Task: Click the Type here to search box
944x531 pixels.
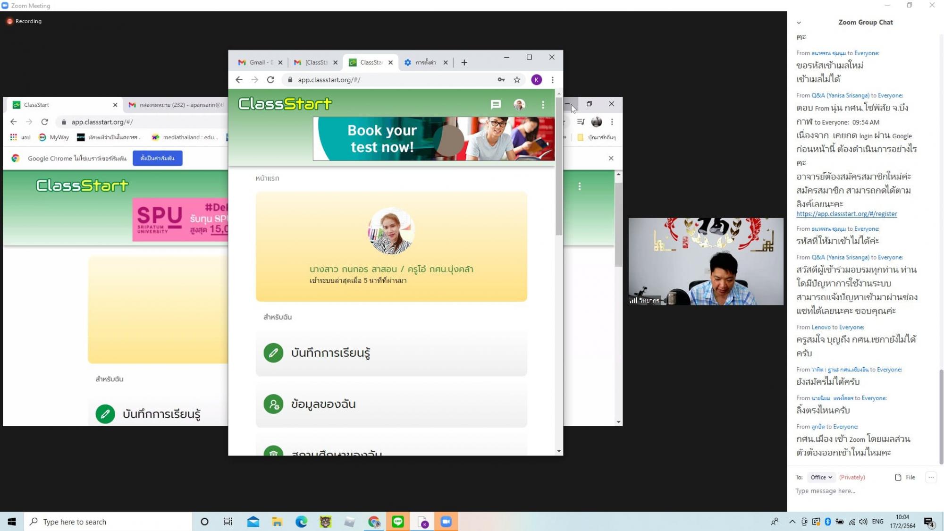Action: click(x=109, y=522)
